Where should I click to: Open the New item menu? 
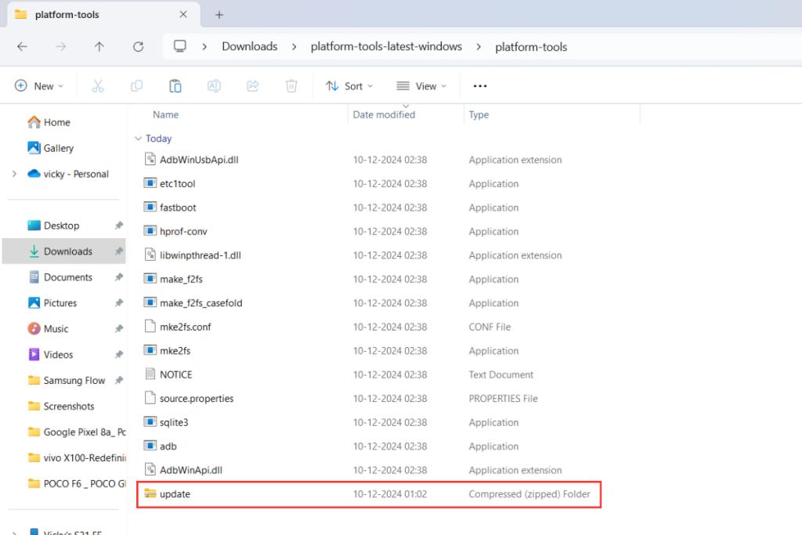click(39, 86)
